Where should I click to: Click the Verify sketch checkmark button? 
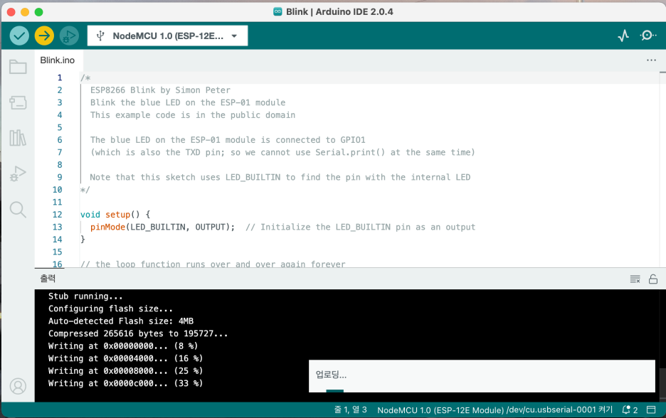pyautogui.click(x=19, y=36)
